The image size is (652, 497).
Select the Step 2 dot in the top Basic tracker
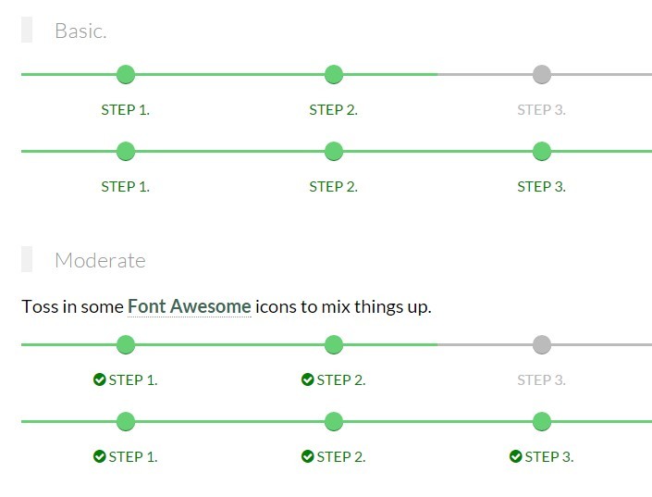click(334, 74)
